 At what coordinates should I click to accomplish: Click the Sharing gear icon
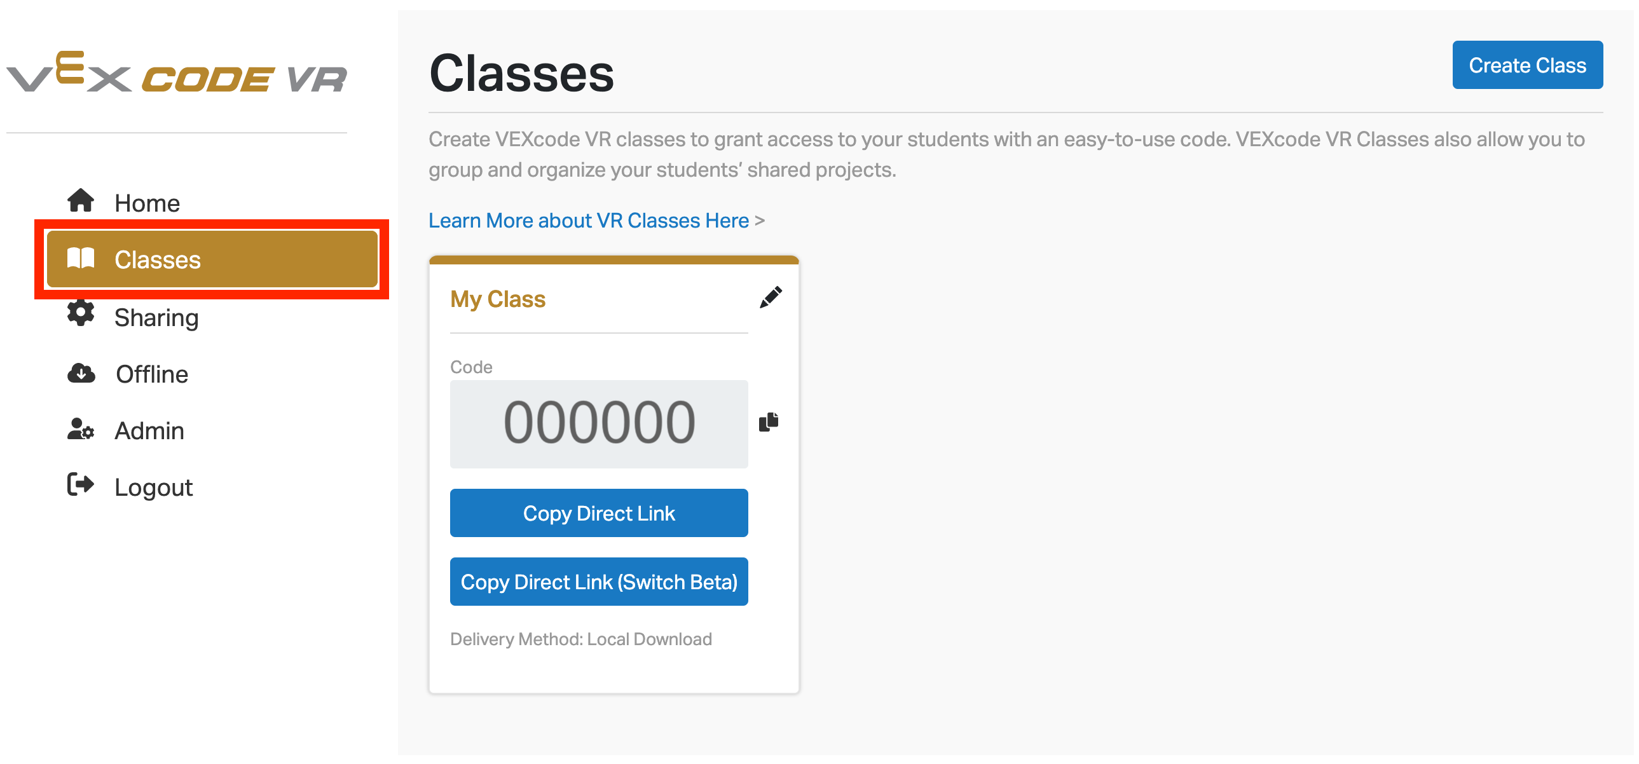coord(81,313)
